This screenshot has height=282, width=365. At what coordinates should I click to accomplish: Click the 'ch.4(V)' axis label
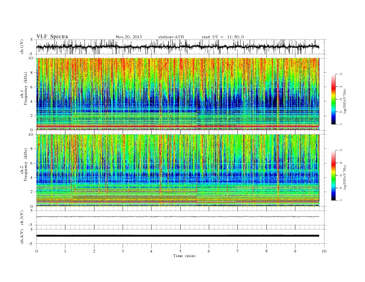tap(22, 236)
